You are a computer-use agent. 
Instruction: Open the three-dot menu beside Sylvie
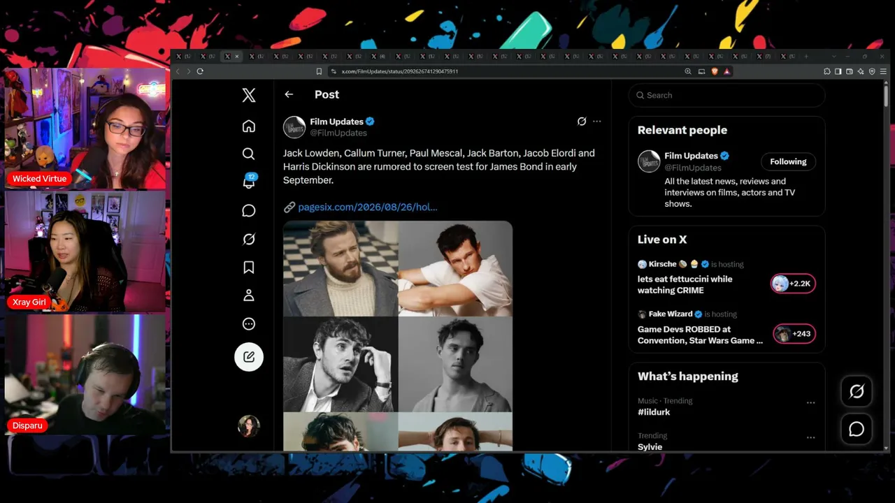pos(811,437)
